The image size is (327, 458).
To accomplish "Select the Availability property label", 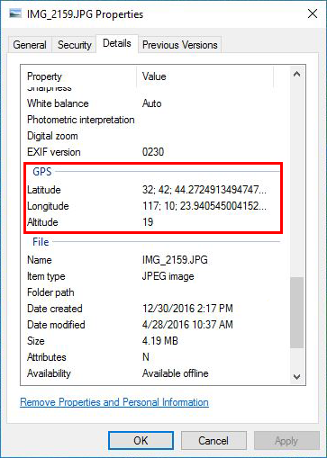I will [49, 373].
